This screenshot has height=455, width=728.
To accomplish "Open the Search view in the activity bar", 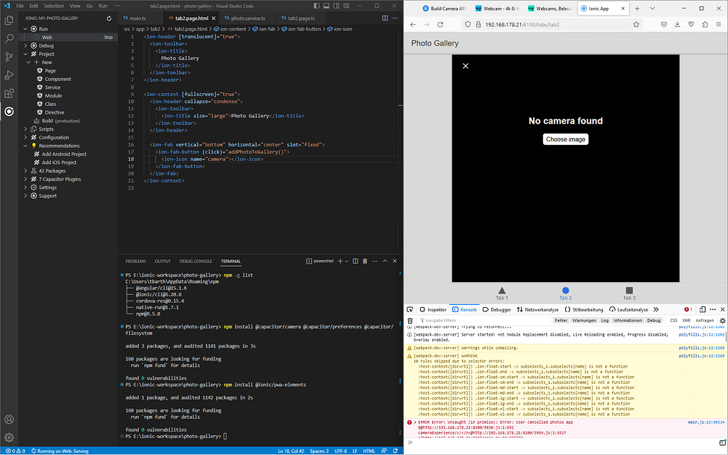I will click(x=9, y=38).
